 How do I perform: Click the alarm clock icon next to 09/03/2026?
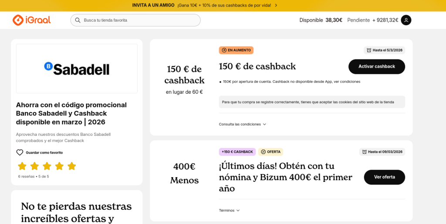[365, 152]
